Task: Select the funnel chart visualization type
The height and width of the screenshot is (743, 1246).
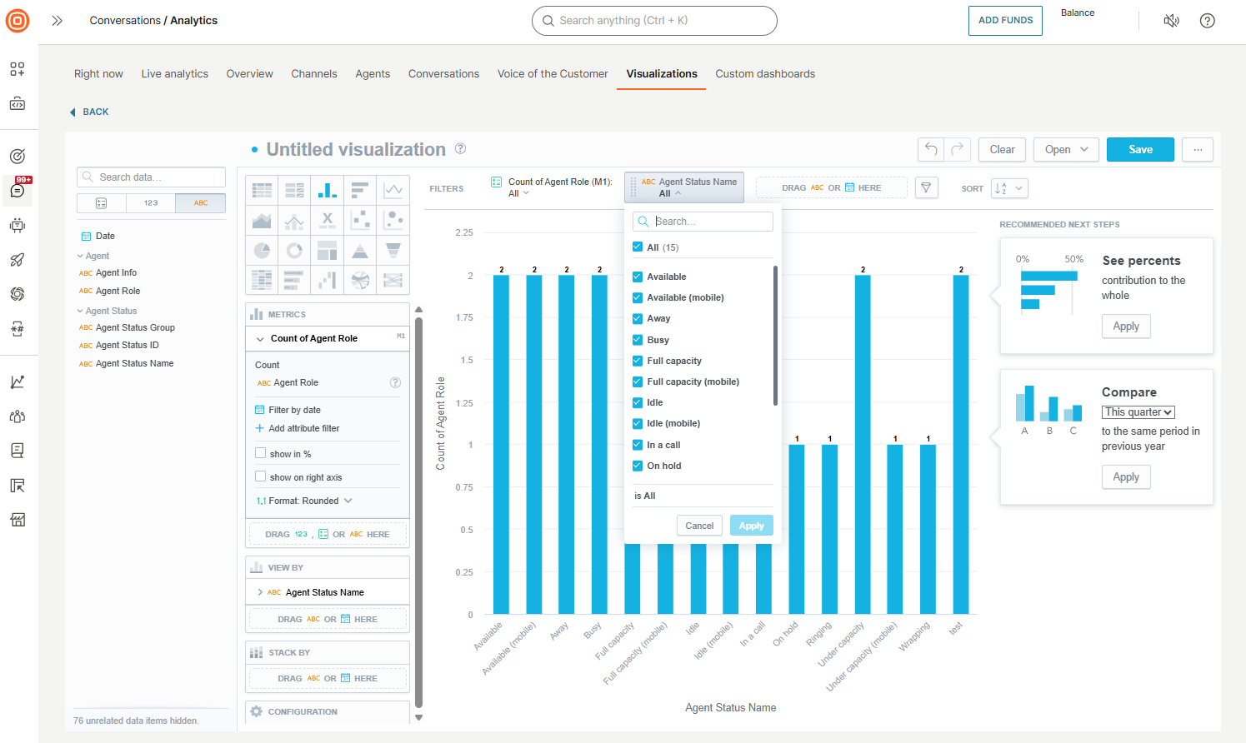Action: coord(392,250)
